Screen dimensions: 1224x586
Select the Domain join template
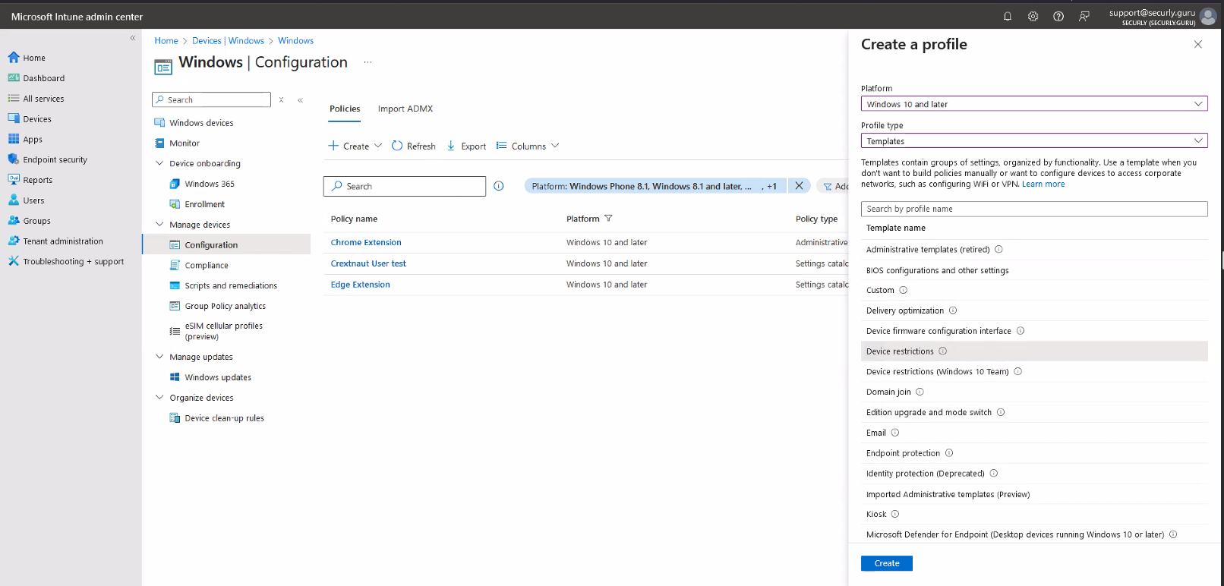[1034, 392]
